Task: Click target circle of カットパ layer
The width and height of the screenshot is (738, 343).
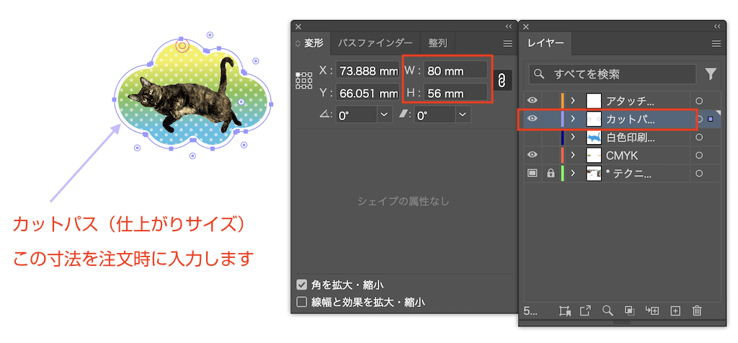Action: coord(700,119)
